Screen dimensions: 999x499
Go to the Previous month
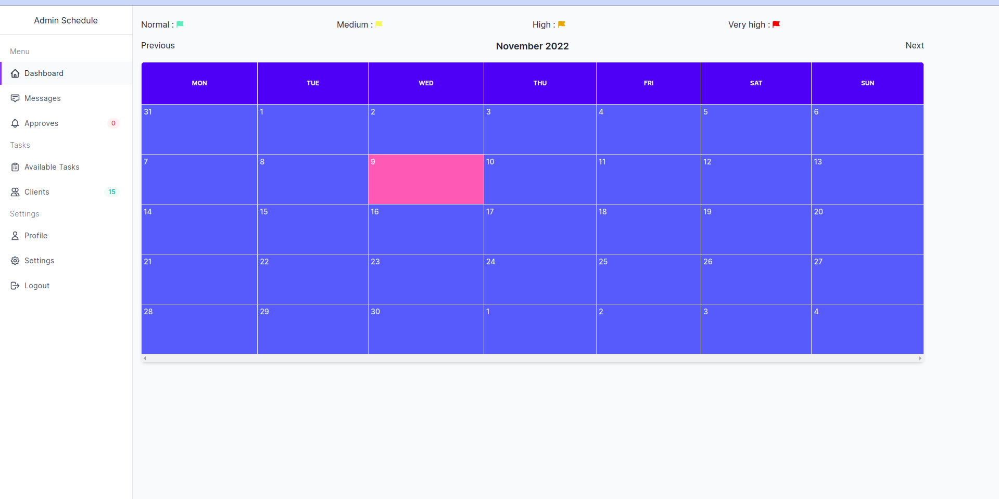click(x=158, y=46)
